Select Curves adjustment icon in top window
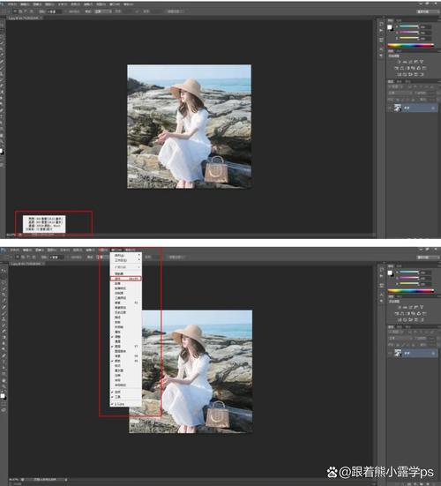This screenshot has height=486, width=441. (410, 62)
